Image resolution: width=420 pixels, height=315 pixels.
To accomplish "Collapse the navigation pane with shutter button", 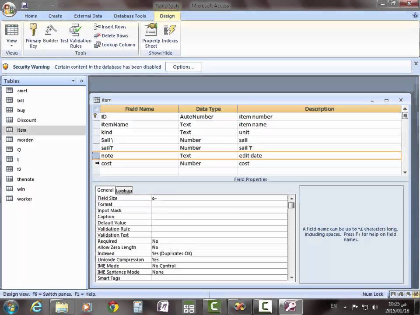I will 82,81.
